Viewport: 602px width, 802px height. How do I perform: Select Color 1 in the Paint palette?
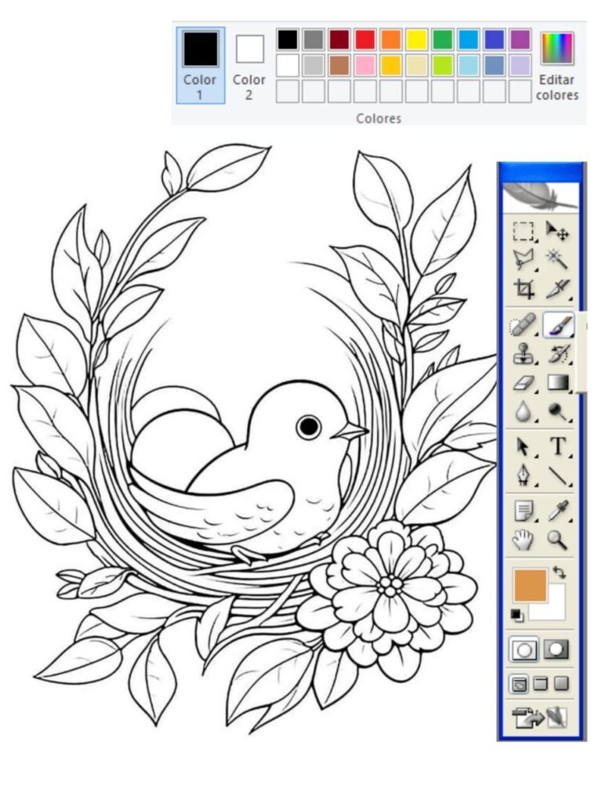[201, 66]
